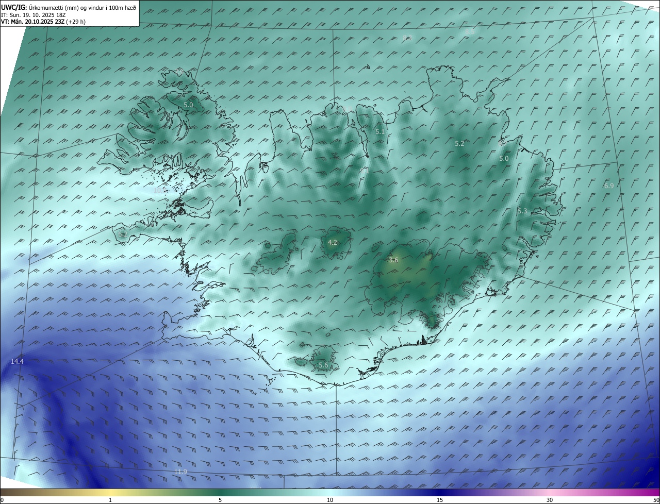Viewport: 660px width, 504px height.
Task: Select the 6.9 value over the eastern sea
Action: pyautogui.click(x=609, y=185)
